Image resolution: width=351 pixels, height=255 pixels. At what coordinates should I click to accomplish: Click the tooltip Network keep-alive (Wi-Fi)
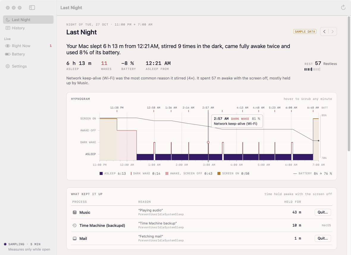click(236, 124)
